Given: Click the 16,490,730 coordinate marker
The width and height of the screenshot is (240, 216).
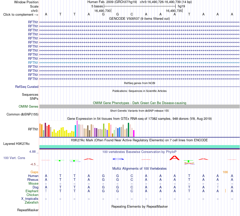Looking at the screenshot, I should point(102,11).
